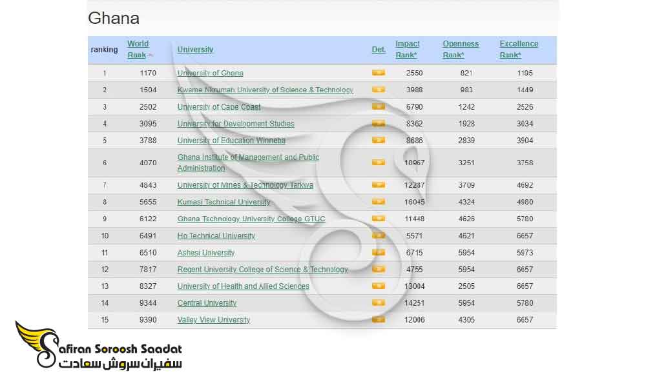The height and width of the screenshot is (387, 646).
Task: Select the Ghana page heading
Action: (114, 18)
